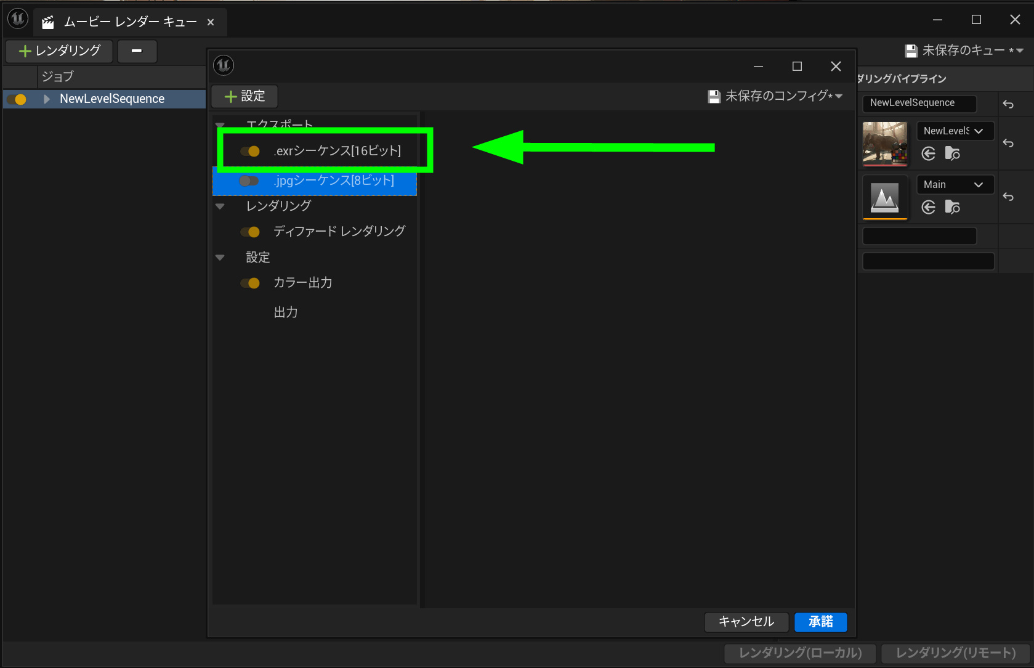Open the +設定 add-setting menu
This screenshot has width=1034, height=668.
(x=244, y=96)
